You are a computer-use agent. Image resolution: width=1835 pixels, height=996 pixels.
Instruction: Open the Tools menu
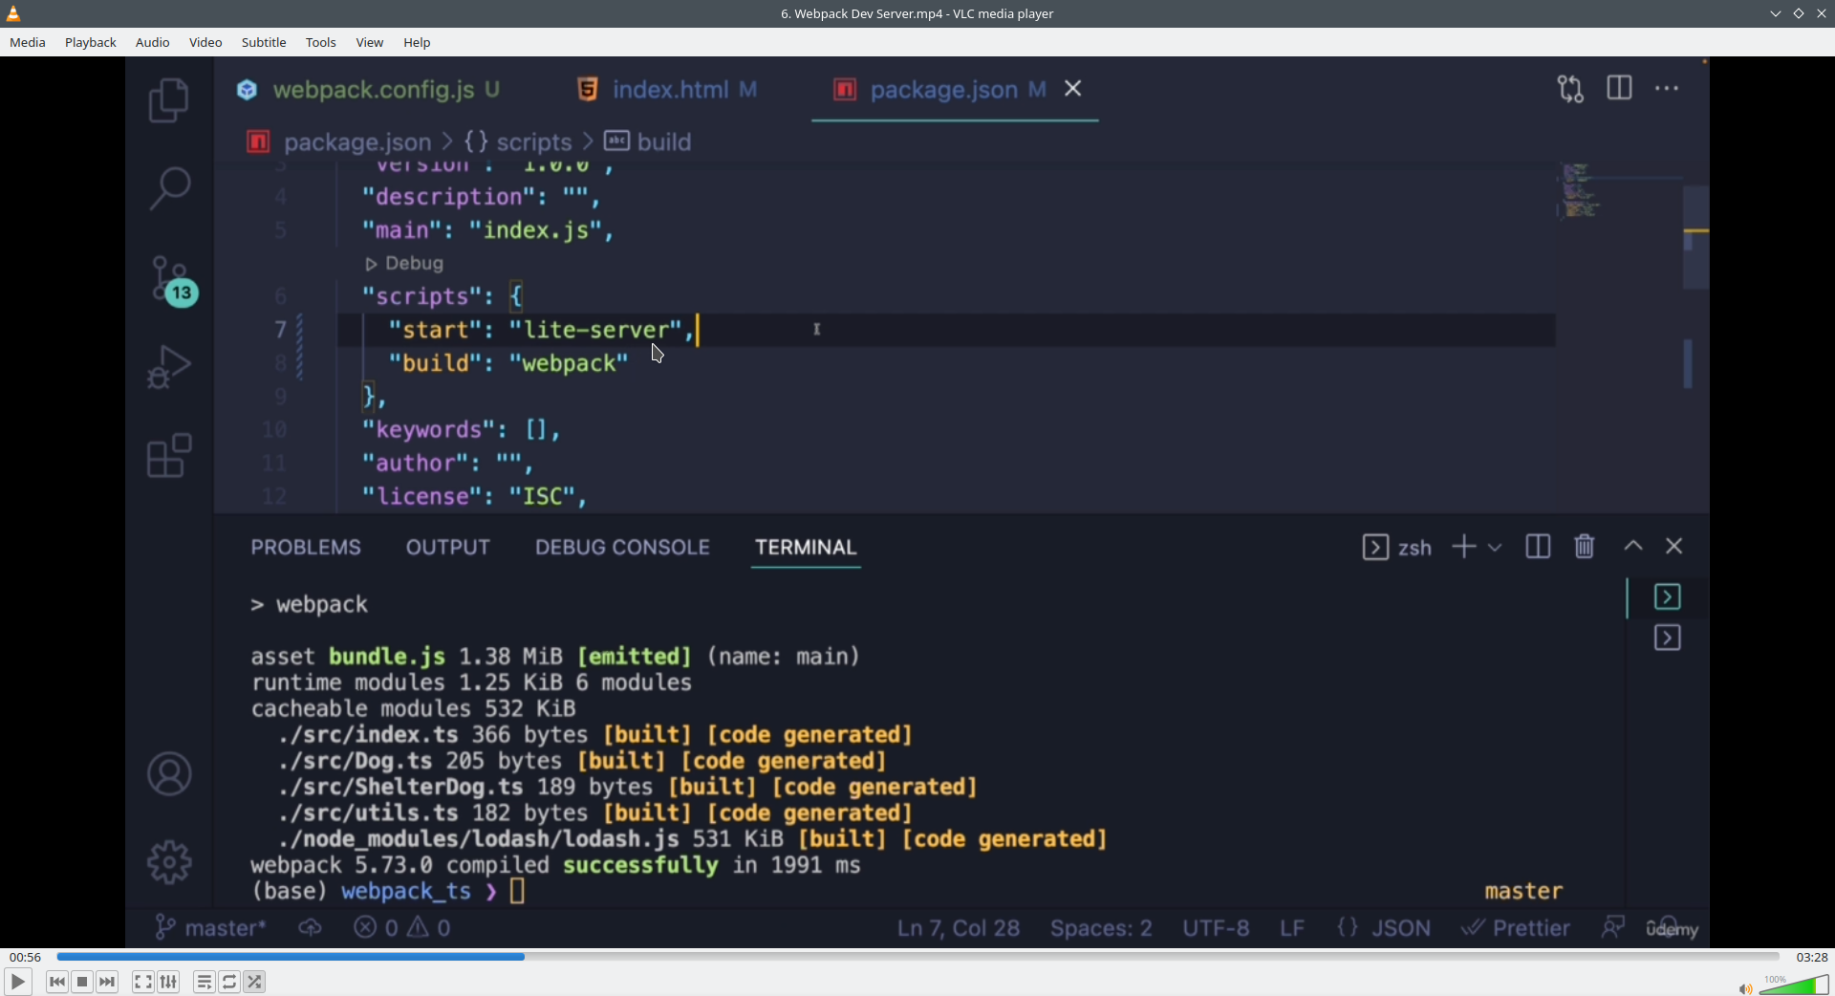point(321,42)
